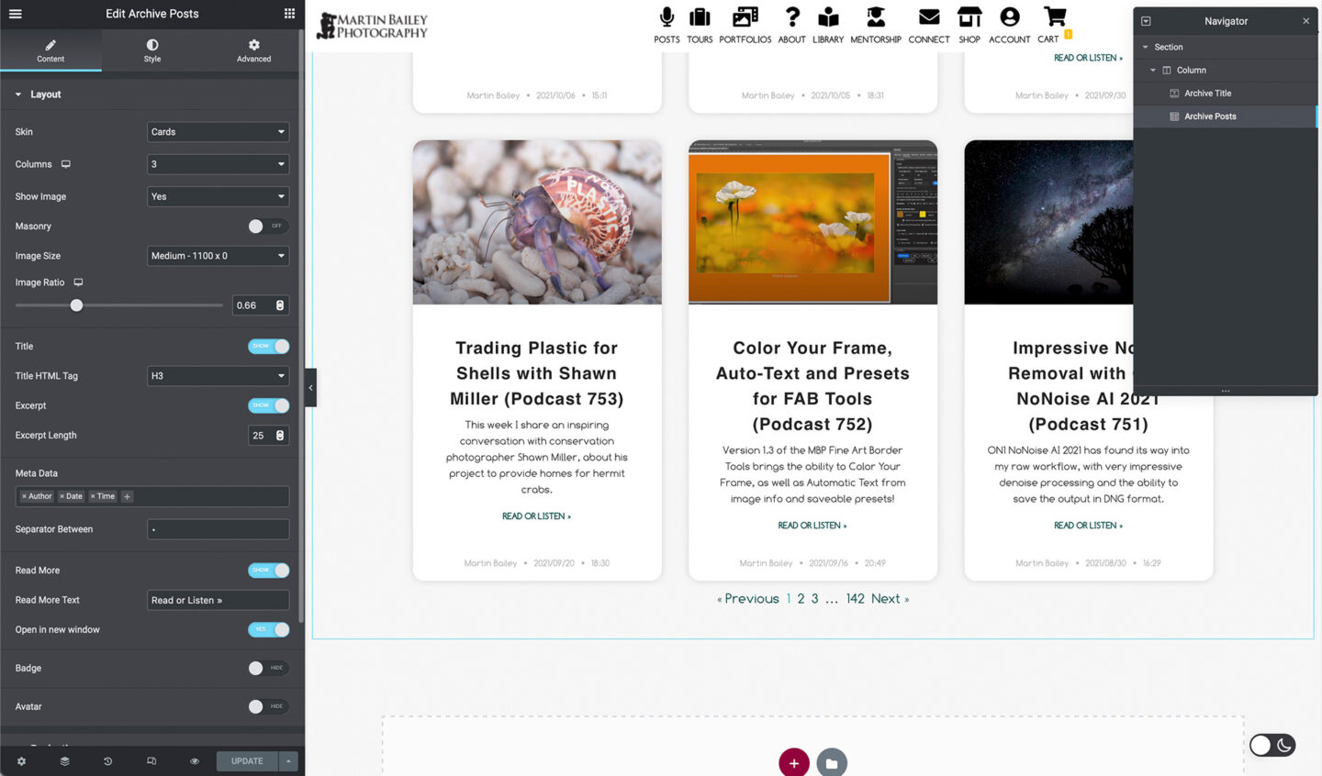
Task: Click the Image Ratio slider handle
Action: [77, 305]
